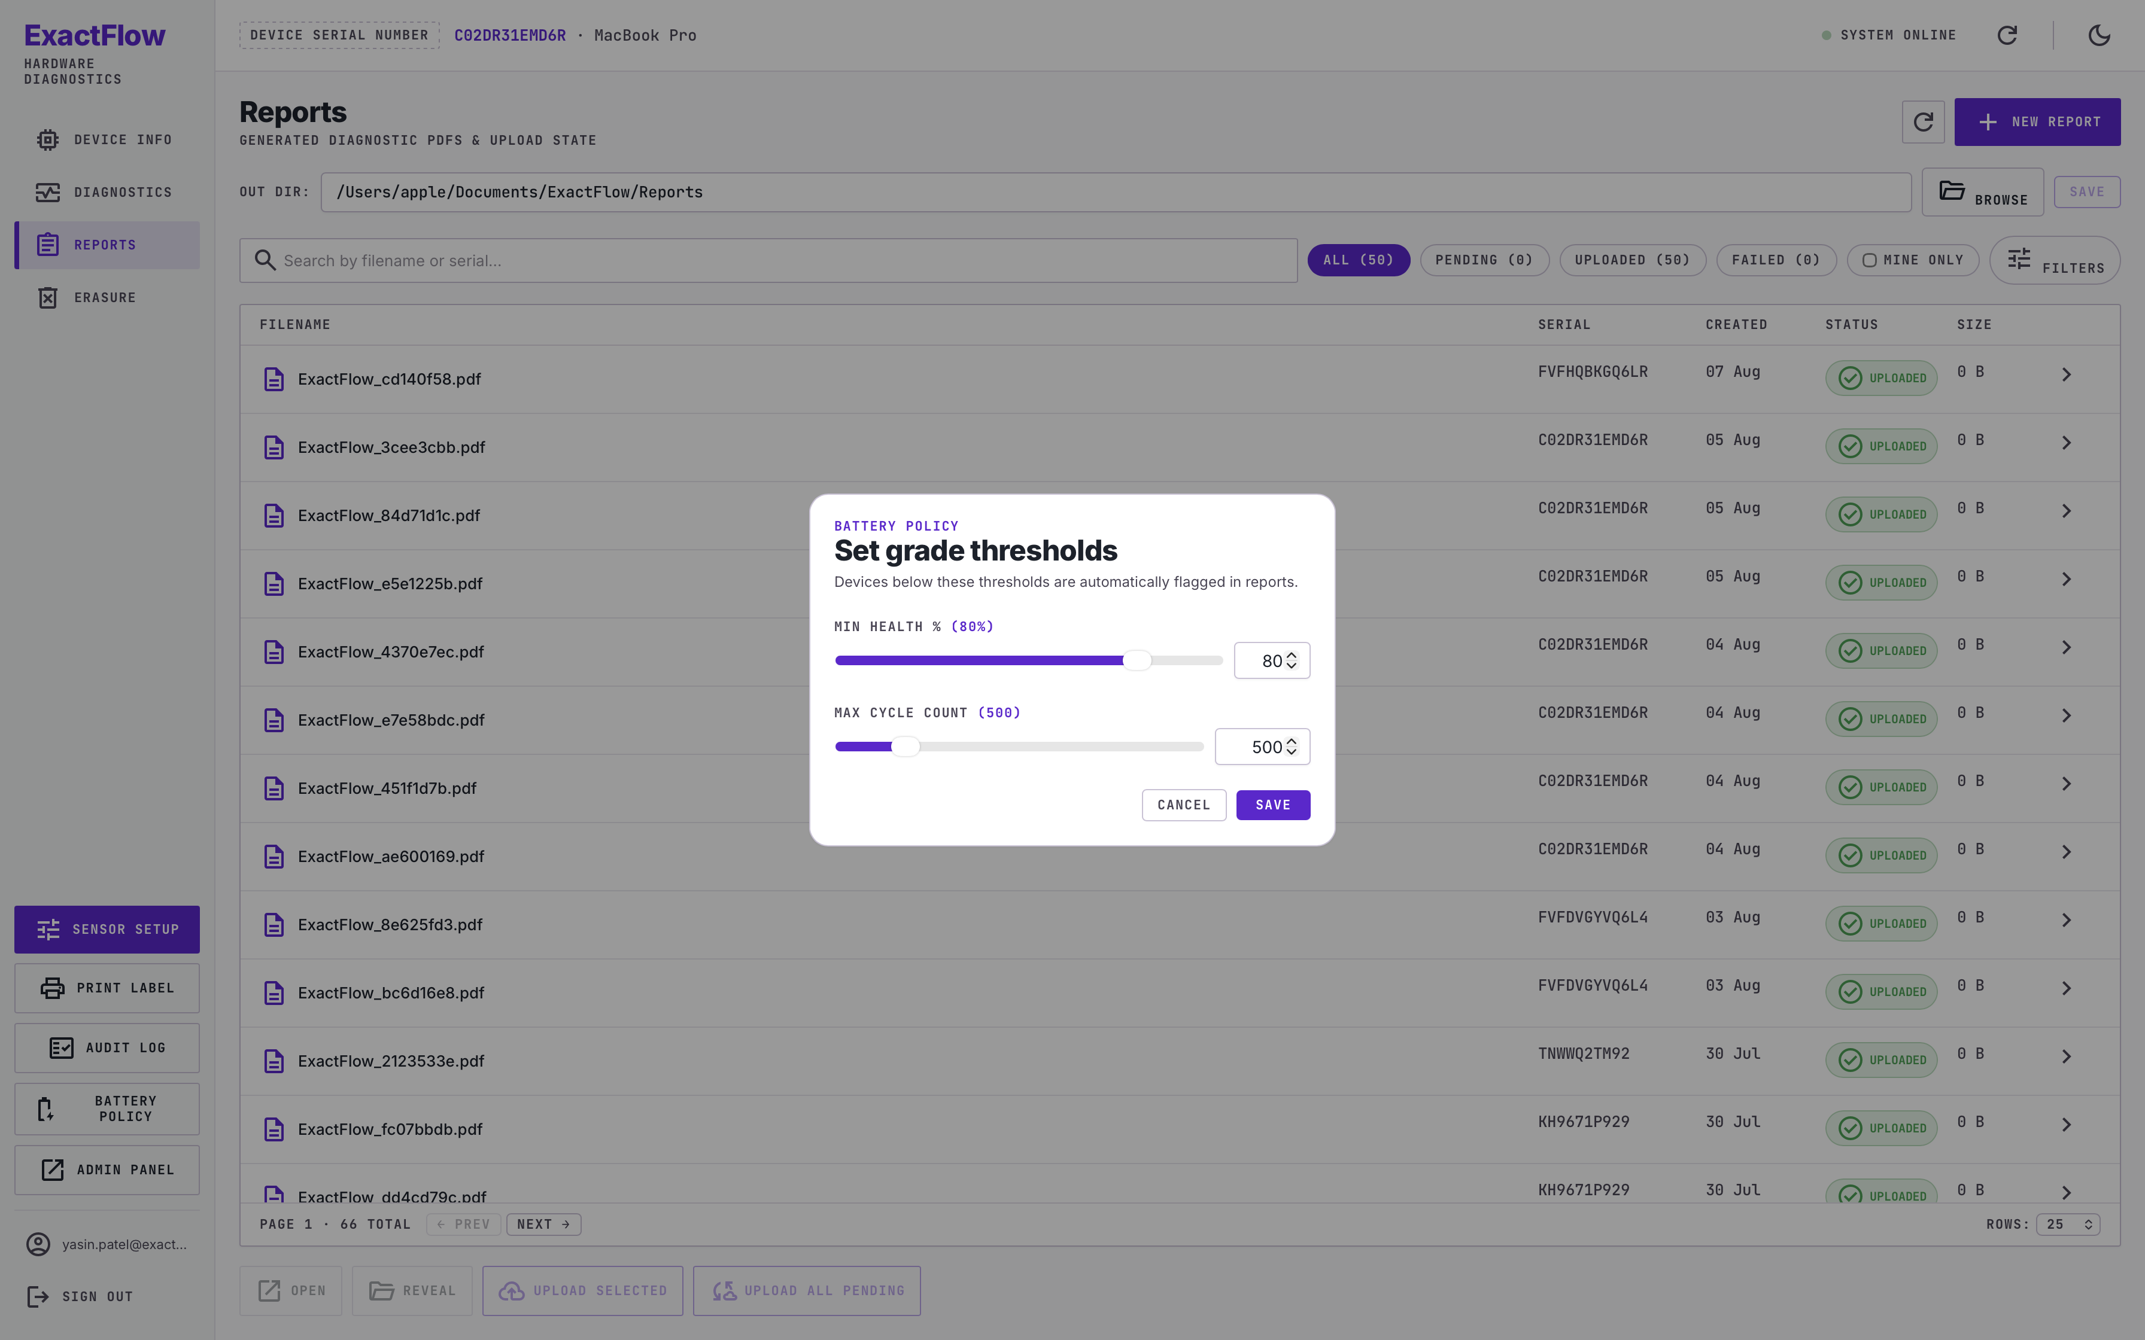Click the Open file button

(291, 1292)
